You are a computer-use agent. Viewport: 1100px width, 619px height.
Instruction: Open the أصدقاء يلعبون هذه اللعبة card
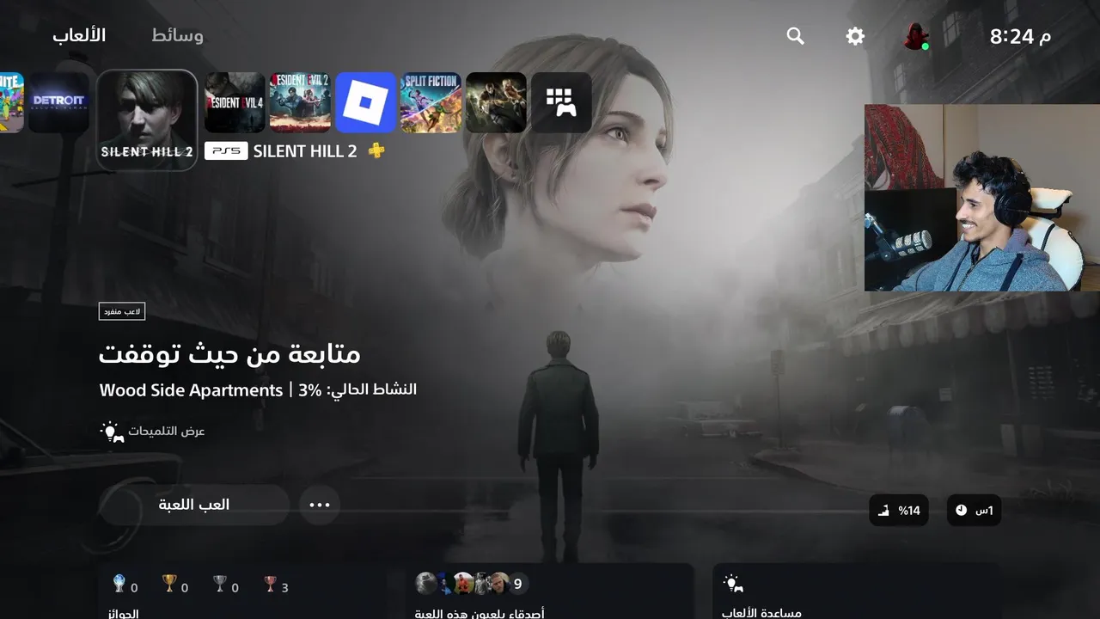pyautogui.click(x=550, y=591)
